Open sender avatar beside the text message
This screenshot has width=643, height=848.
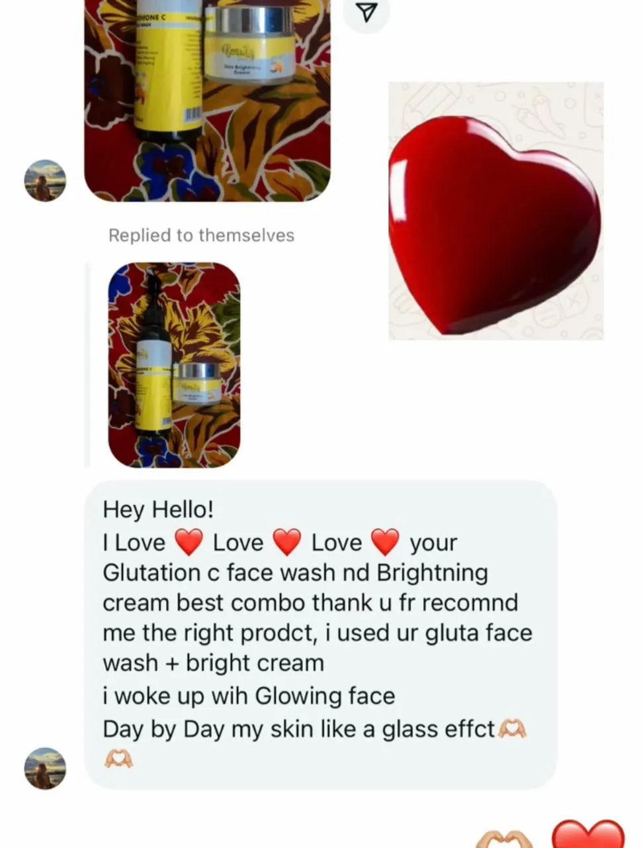[46, 768]
